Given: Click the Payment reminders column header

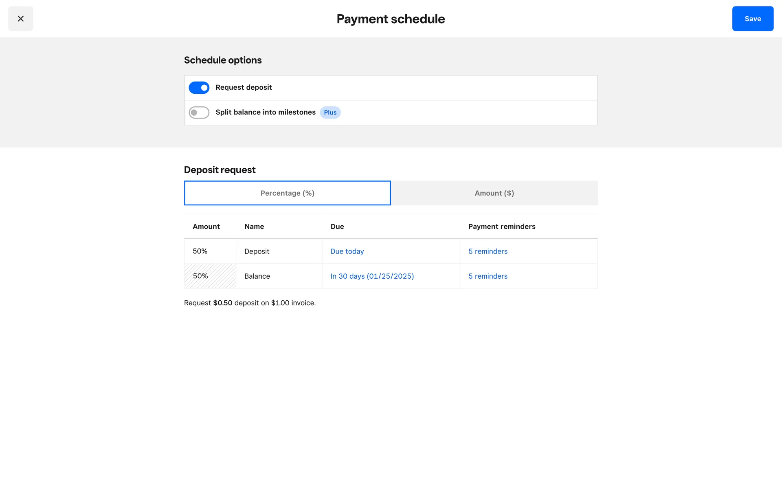Looking at the screenshot, I should 501,227.
